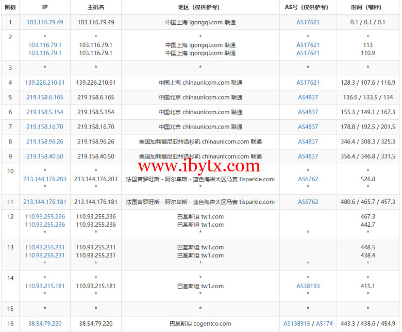402x332 pixels.
Task: Click the 时间 (毫秒) column header
Action: [367, 7]
